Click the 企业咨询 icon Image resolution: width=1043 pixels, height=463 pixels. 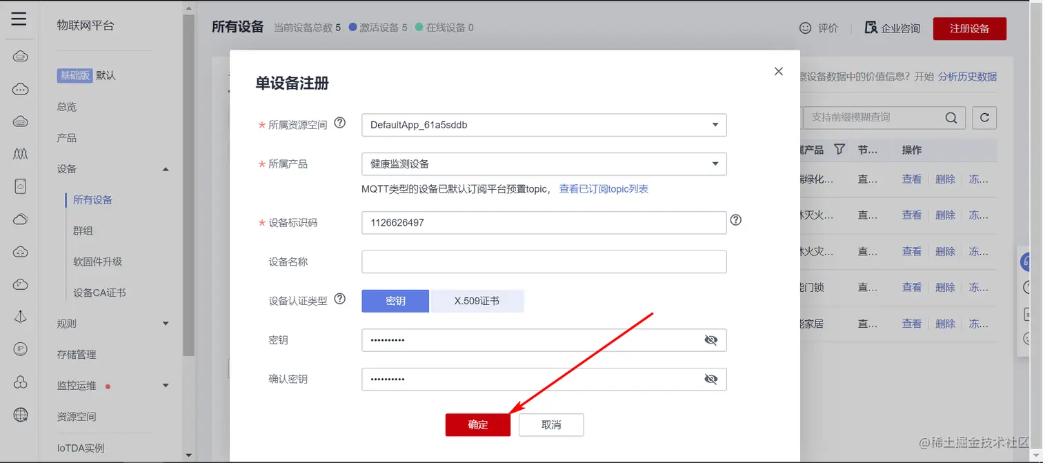871,28
